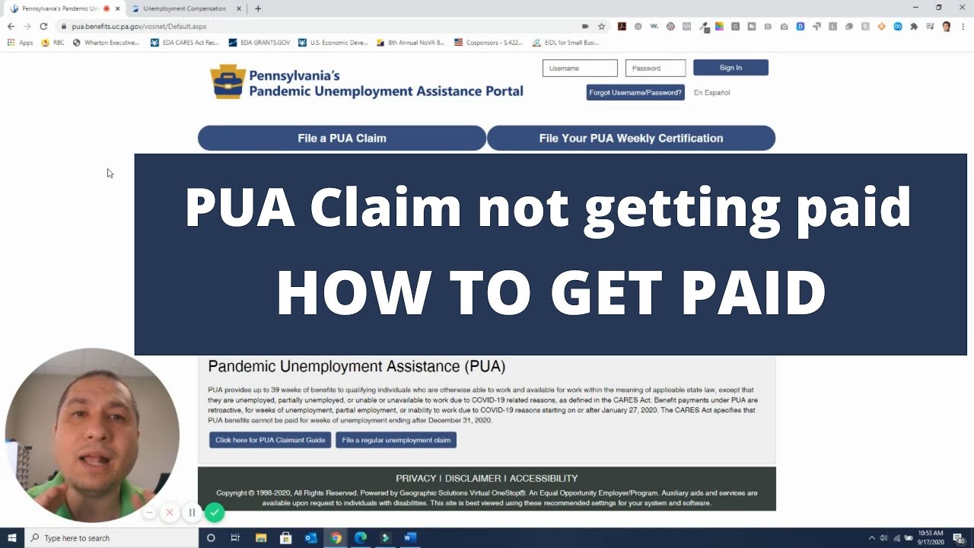The image size is (974, 548).
Task: Open Task View on the taskbar
Action: click(x=235, y=538)
